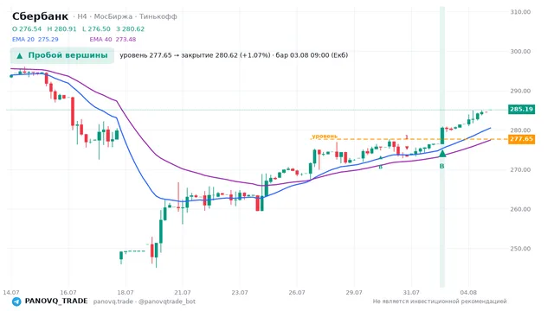Click the Не является инвестиционной рекомендацией disclaimer

440,301
